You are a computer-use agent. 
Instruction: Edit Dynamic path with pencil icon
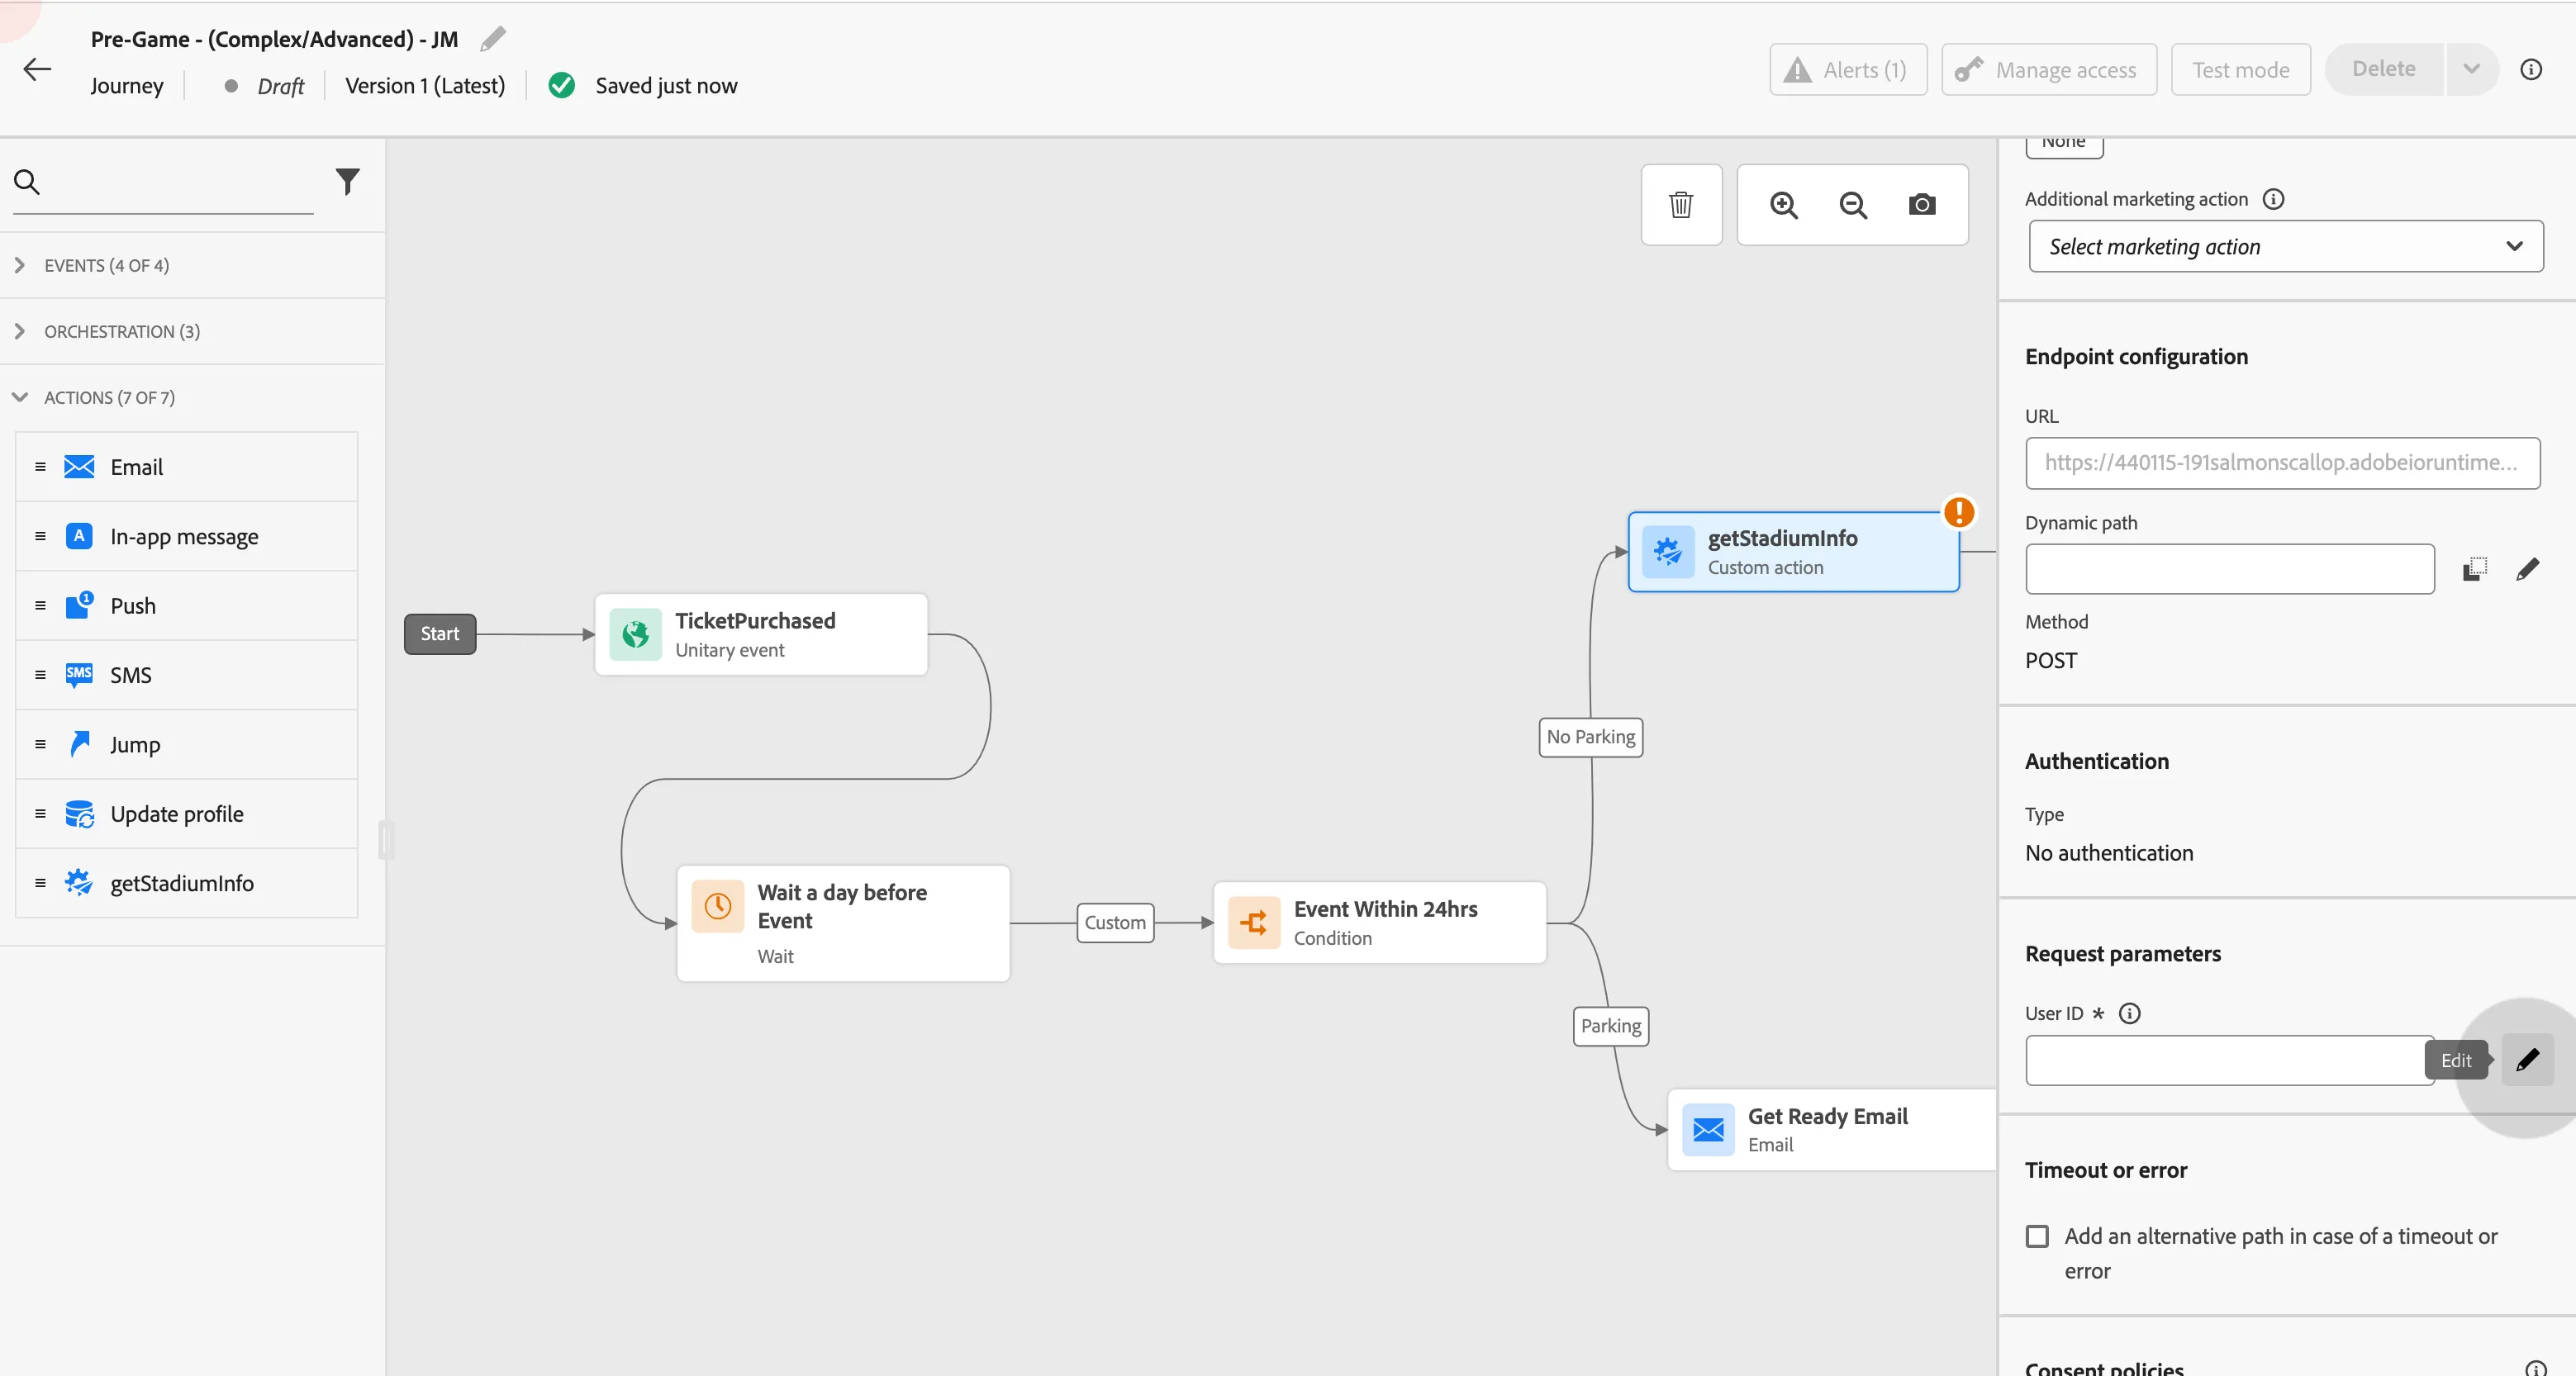[x=2527, y=569]
